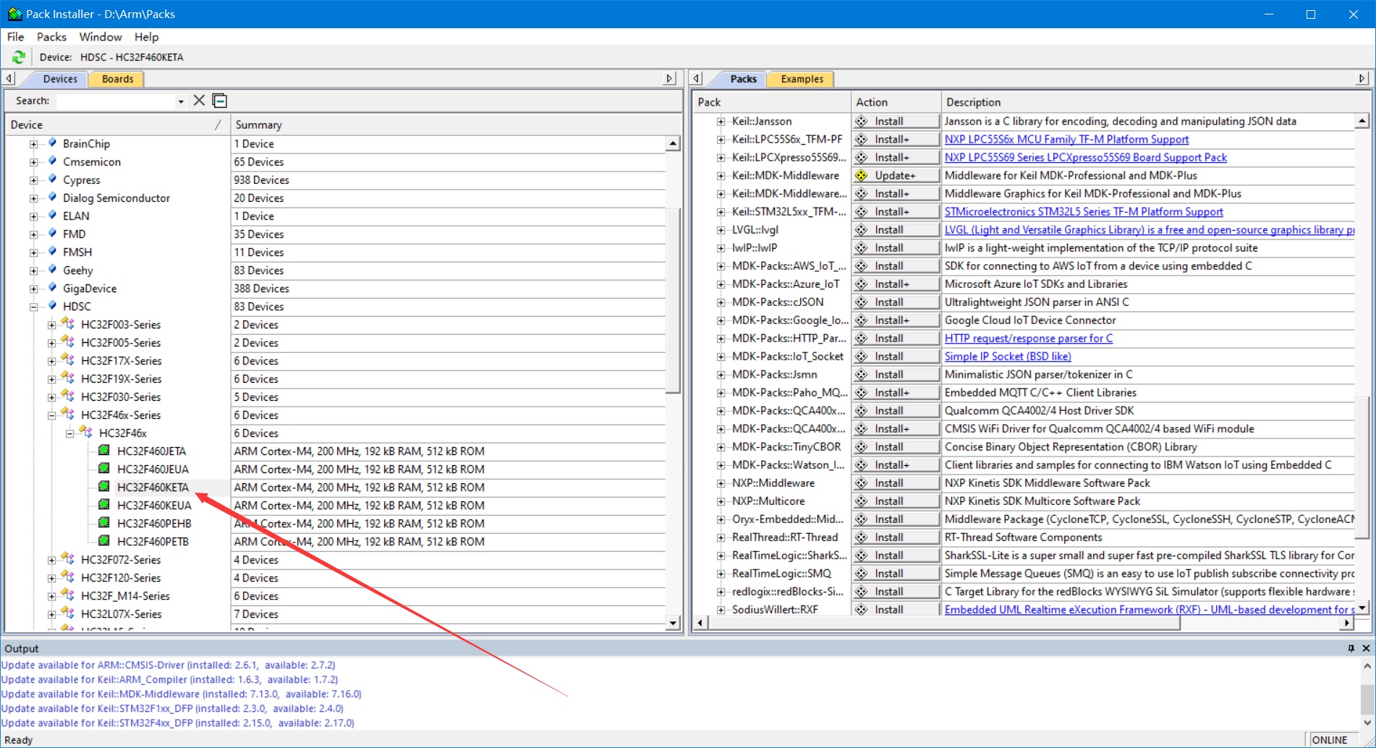
Task: Click Install+ for MDK-Packs::Azure_IoT
Action: tap(896, 284)
